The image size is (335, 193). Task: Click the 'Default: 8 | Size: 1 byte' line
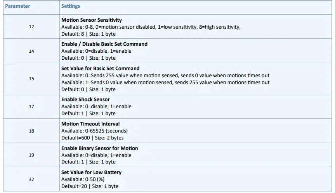(x=89, y=34)
